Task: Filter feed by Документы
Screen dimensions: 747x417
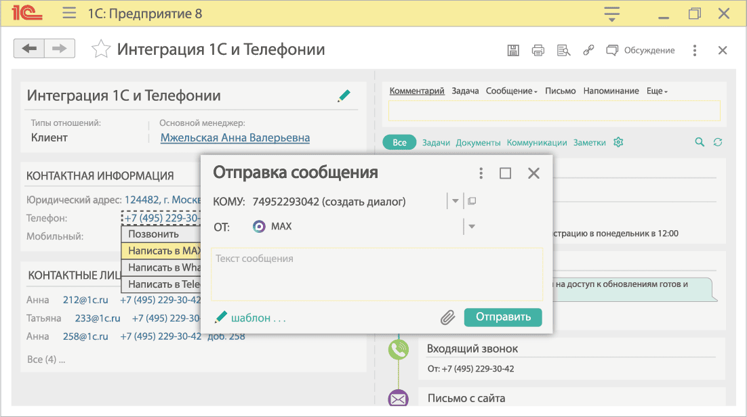Action: pyautogui.click(x=479, y=142)
